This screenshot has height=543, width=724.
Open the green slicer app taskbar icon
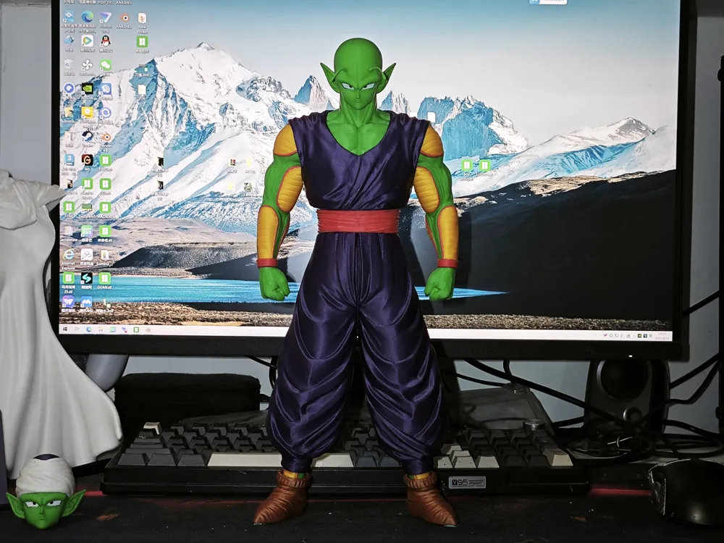[136, 329]
